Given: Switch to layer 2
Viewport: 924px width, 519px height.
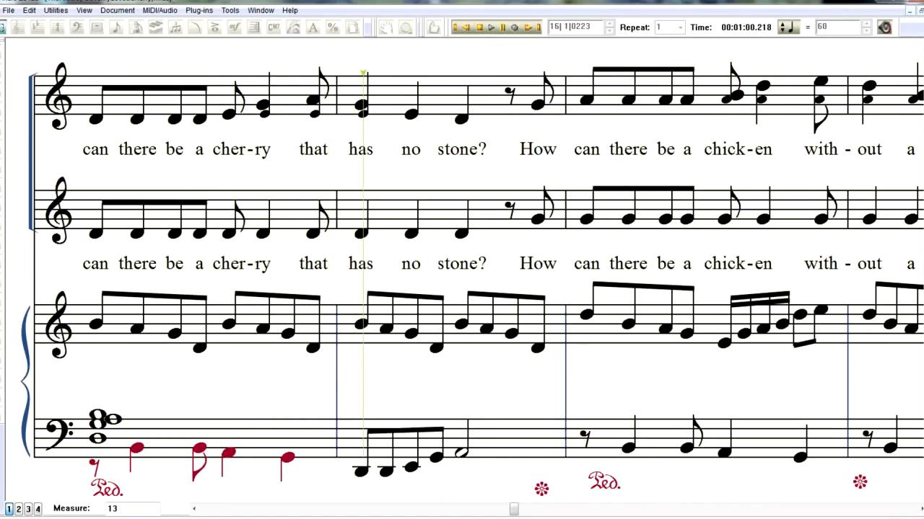Looking at the screenshot, I should point(19,509).
